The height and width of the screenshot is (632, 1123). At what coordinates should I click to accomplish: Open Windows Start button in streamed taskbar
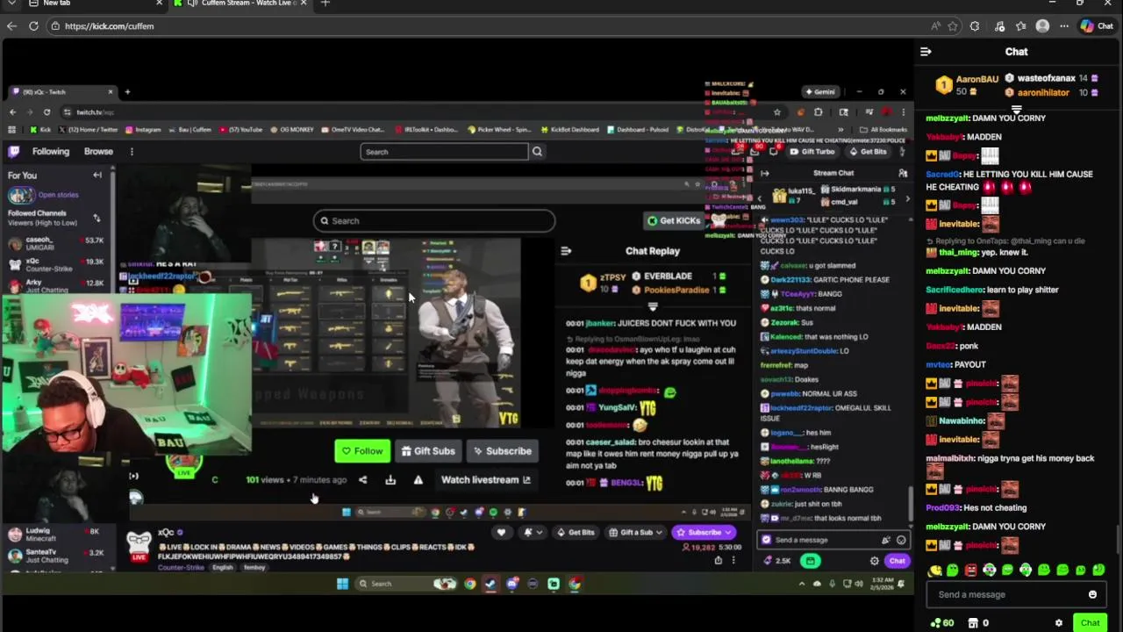pos(342,584)
